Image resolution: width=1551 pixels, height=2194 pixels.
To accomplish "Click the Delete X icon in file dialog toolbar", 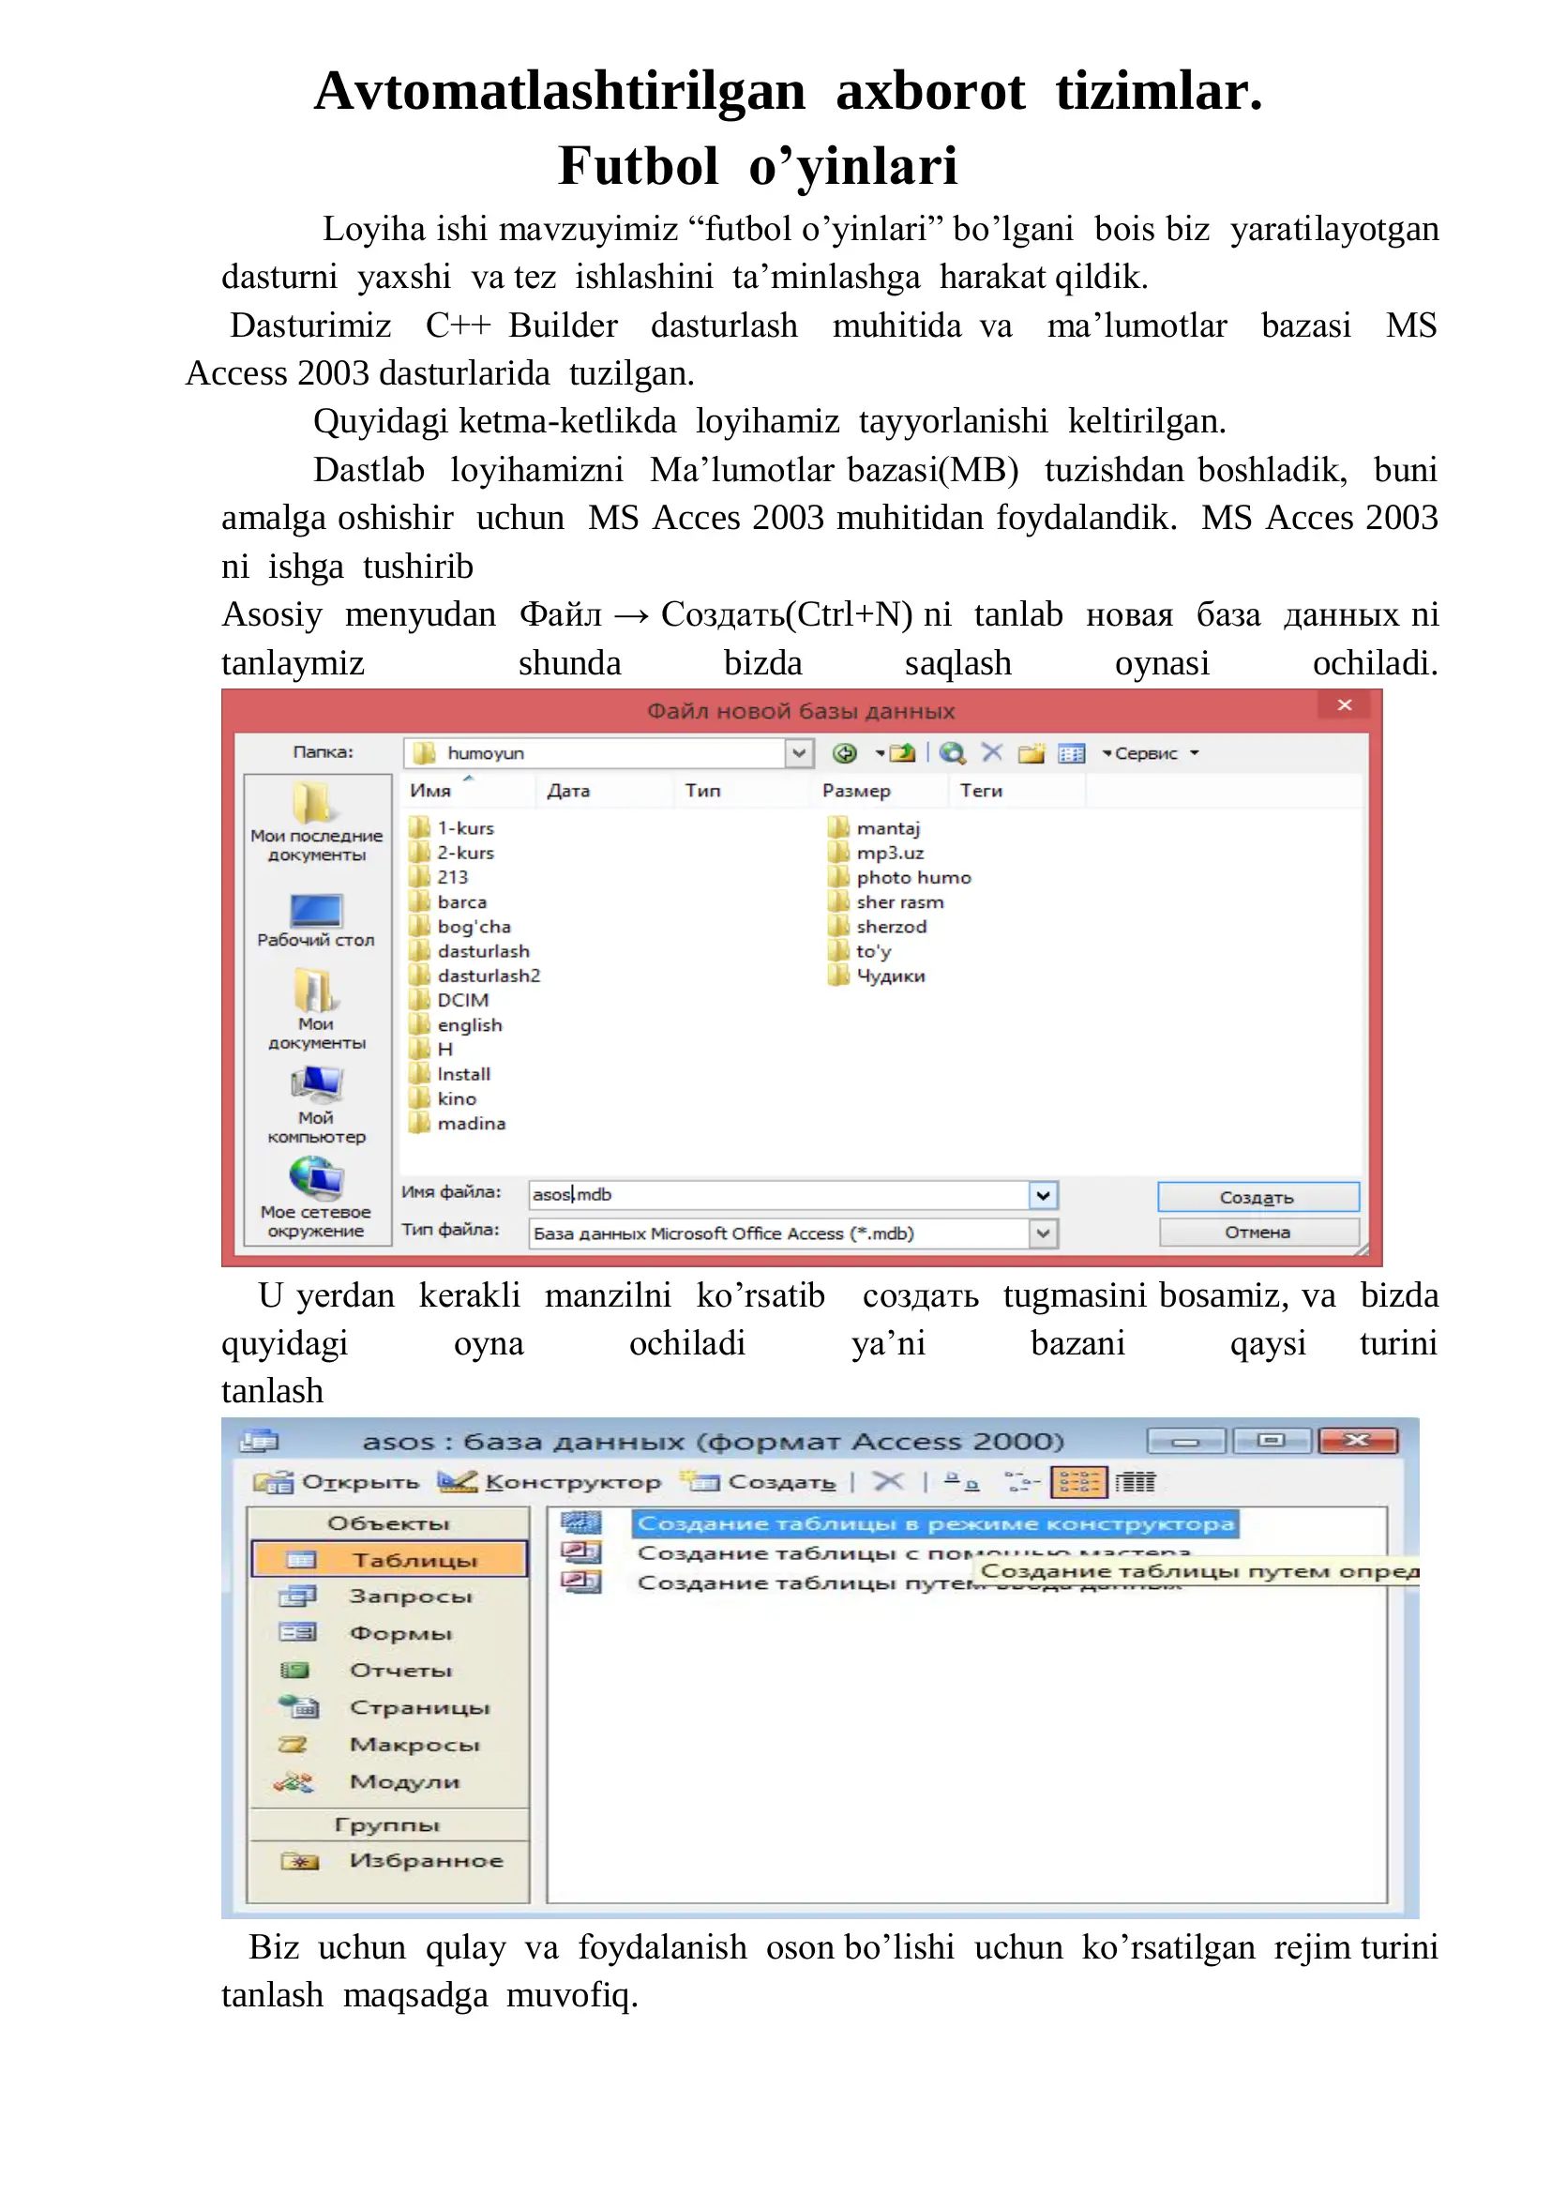I will point(992,753).
